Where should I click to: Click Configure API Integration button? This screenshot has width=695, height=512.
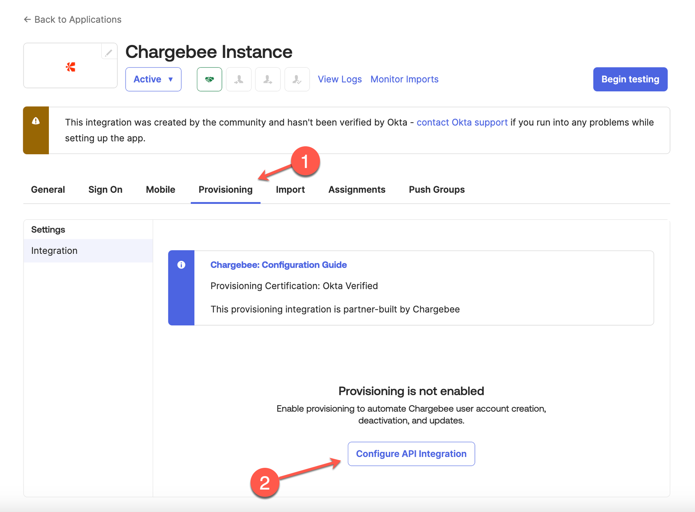[x=411, y=454]
